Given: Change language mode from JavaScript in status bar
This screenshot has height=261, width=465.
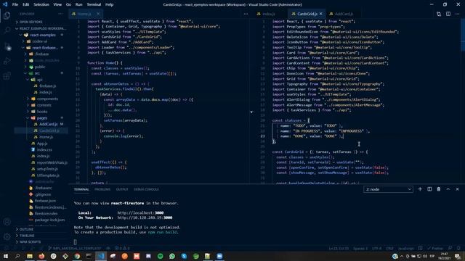Looking at the screenshot, I should point(405,248).
